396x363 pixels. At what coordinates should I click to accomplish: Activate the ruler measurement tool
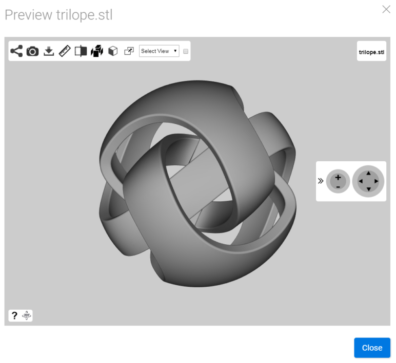(65, 51)
